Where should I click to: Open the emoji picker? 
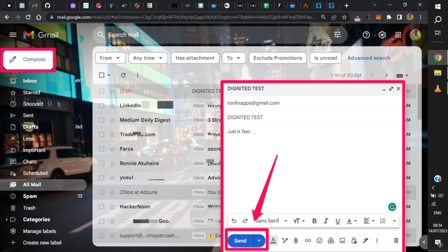pos(319,241)
